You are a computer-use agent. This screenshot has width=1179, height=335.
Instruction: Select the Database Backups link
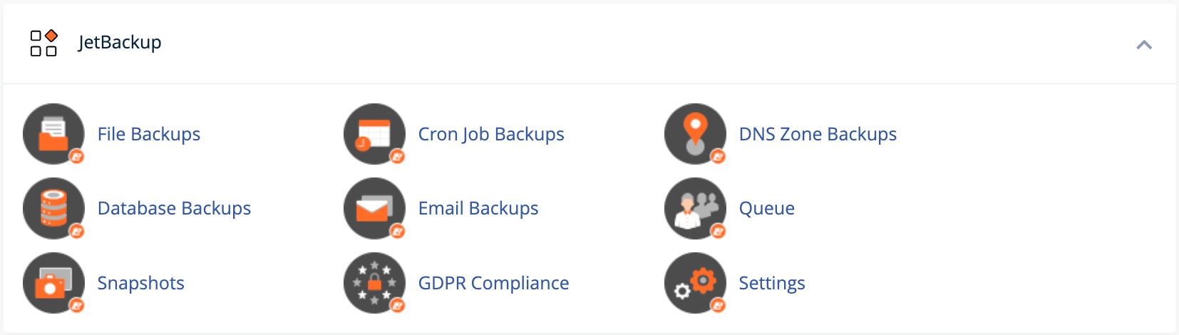click(x=174, y=208)
